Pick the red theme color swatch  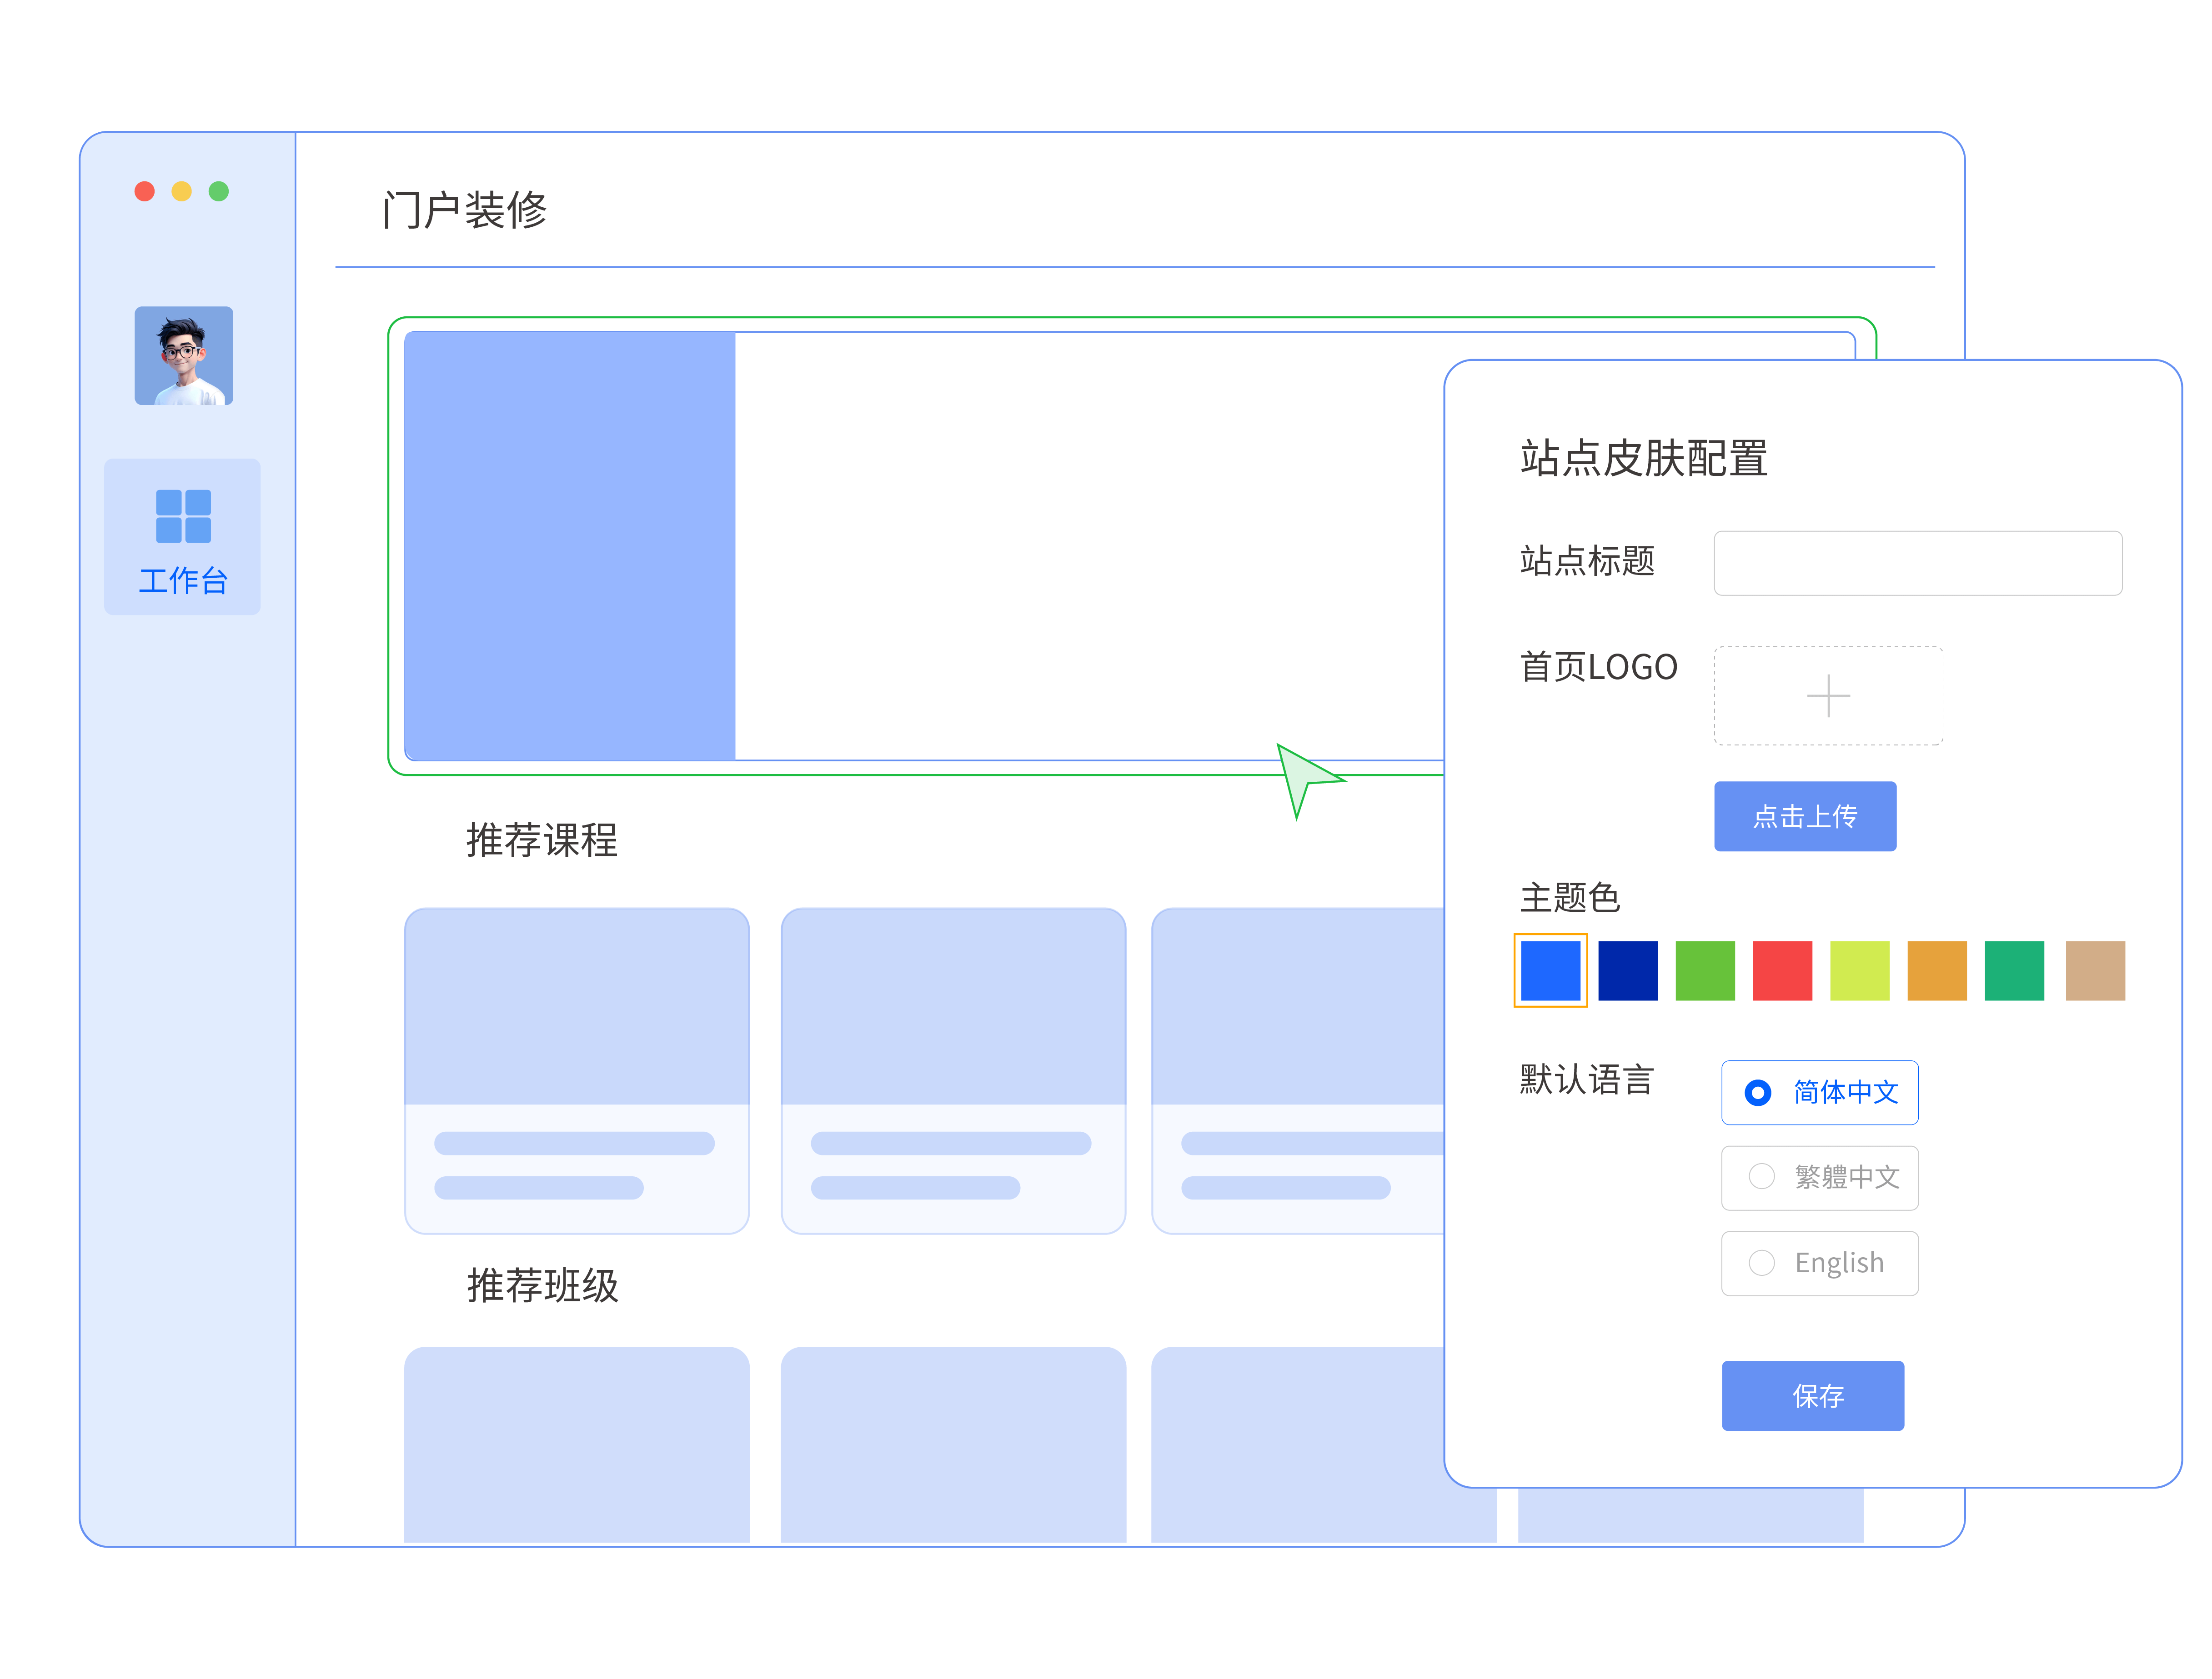(x=1782, y=970)
